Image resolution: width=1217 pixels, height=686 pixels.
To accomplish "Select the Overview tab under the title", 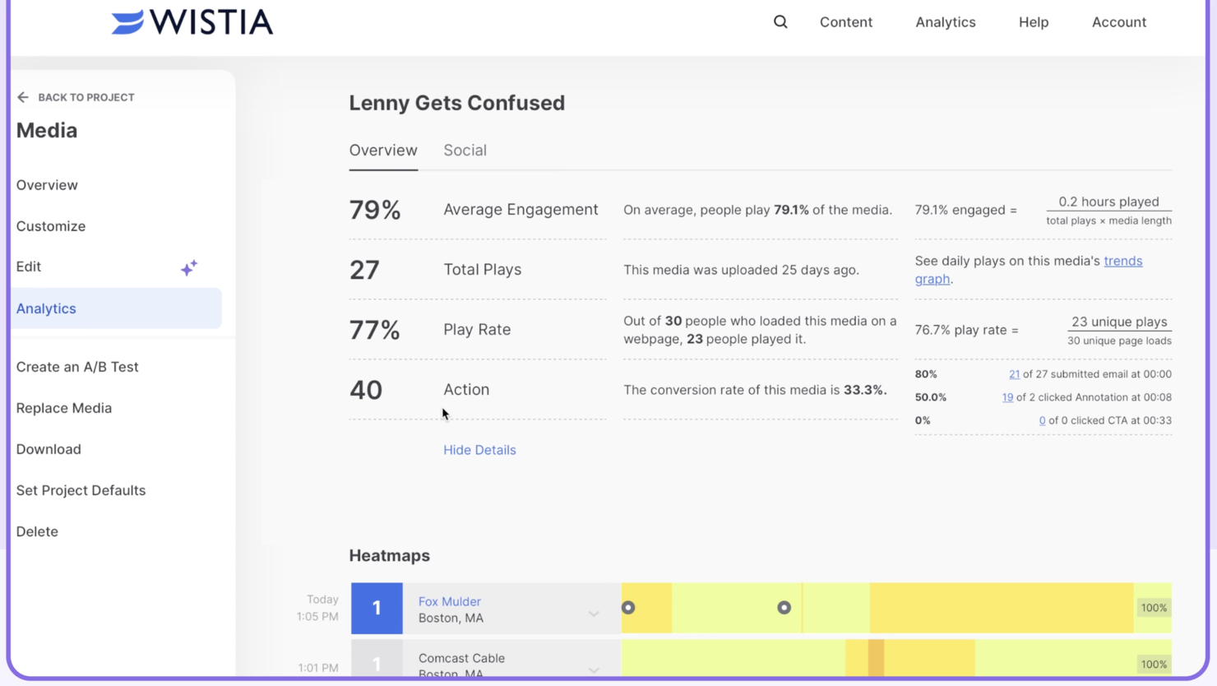I will pyautogui.click(x=383, y=151).
